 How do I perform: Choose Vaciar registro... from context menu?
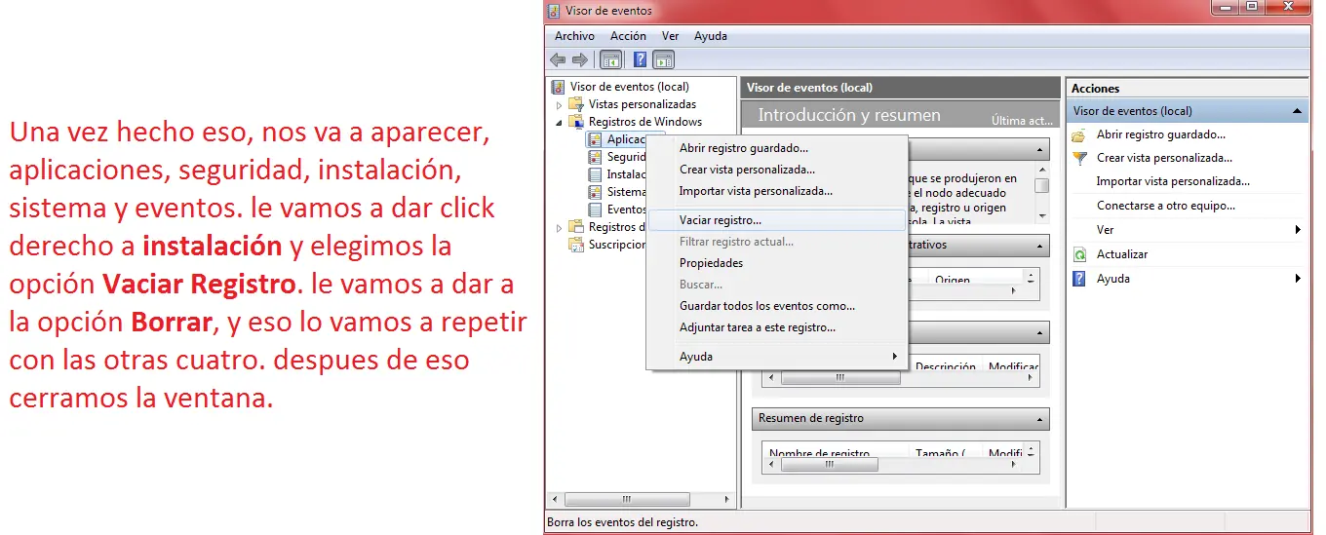[778, 220]
